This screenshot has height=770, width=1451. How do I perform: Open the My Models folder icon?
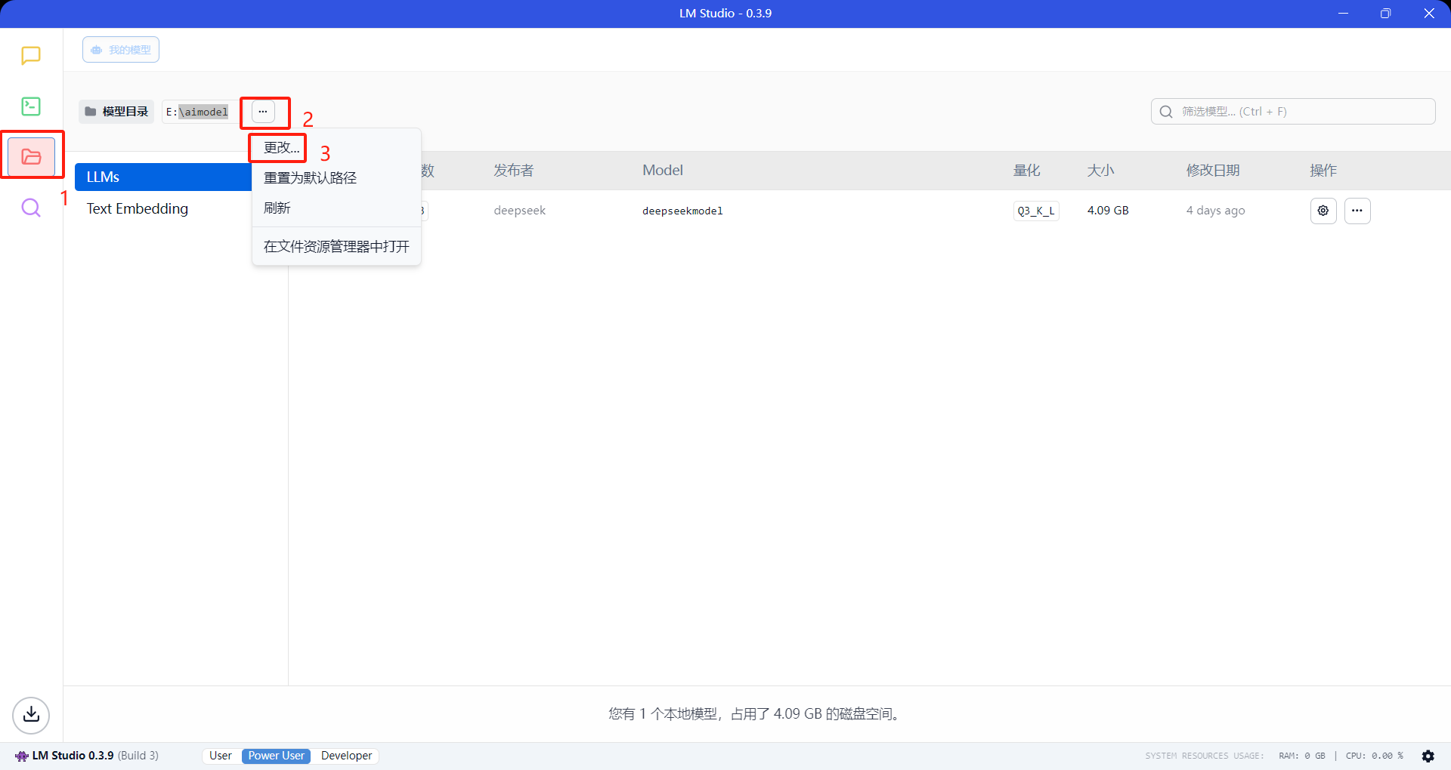click(x=31, y=156)
